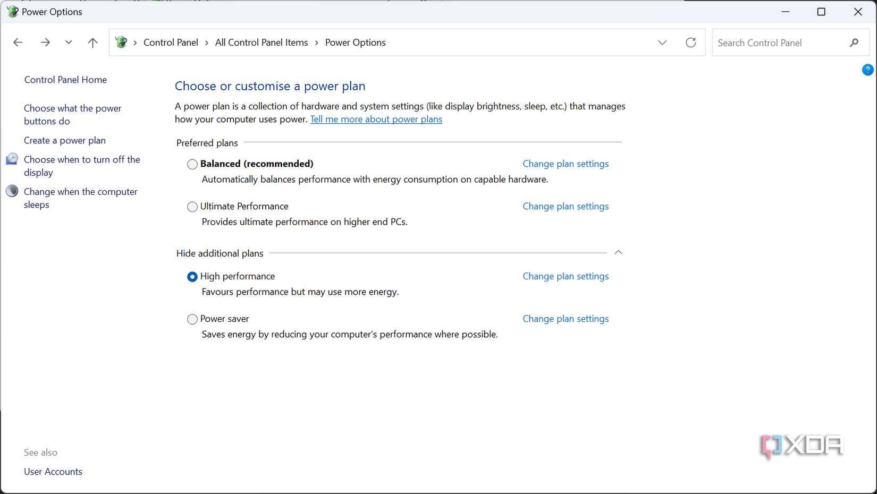Expand the recent navigation history chevron
Image resolution: width=877 pixels, height=494 pixels.
[68, 42]
